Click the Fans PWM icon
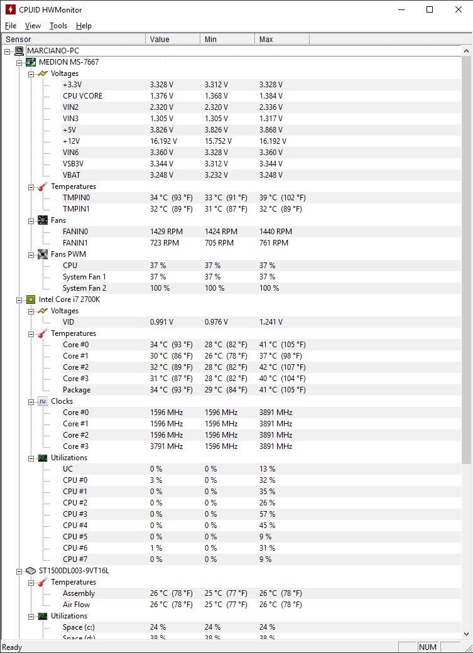The height and width of the screenshot is (653, 473). pos(43,254)
